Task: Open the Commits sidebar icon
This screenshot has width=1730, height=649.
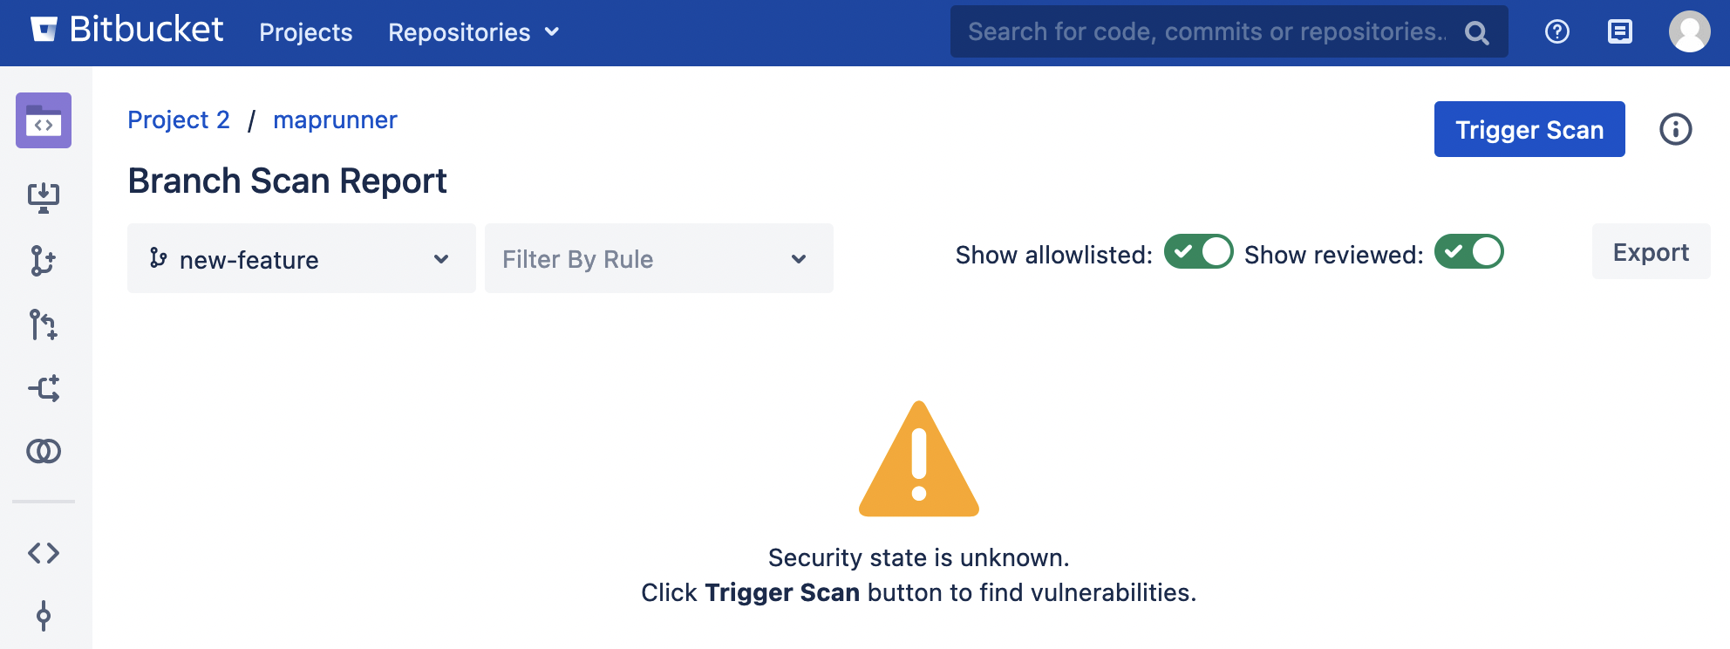Action: [x=44, y=616]
